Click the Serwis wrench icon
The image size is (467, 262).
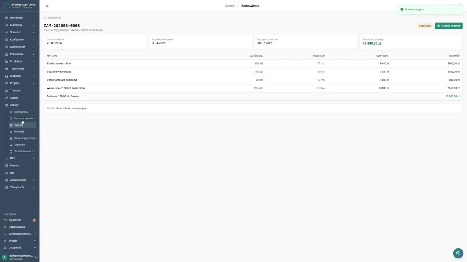(x=6, y=98)
